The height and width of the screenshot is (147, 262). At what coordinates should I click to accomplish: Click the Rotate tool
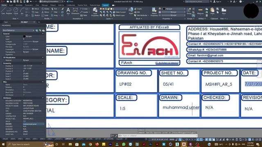45,9
